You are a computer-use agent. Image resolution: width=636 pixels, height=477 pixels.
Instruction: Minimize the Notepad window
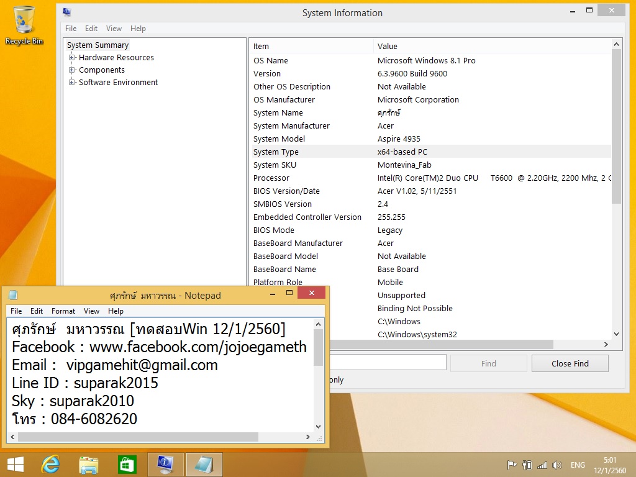(x=273, y=294)
